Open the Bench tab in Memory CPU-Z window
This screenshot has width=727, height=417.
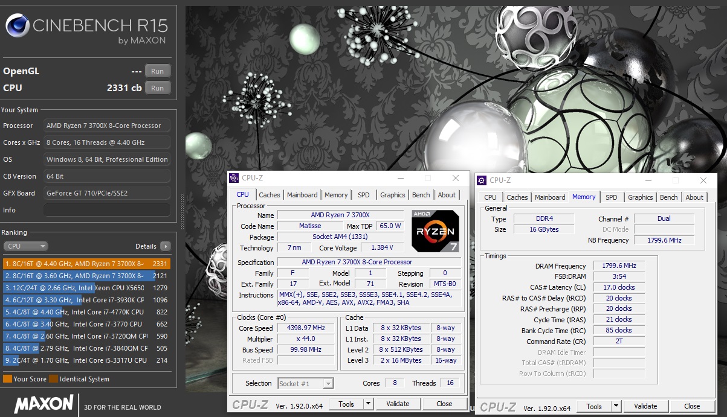pos(669,197)
